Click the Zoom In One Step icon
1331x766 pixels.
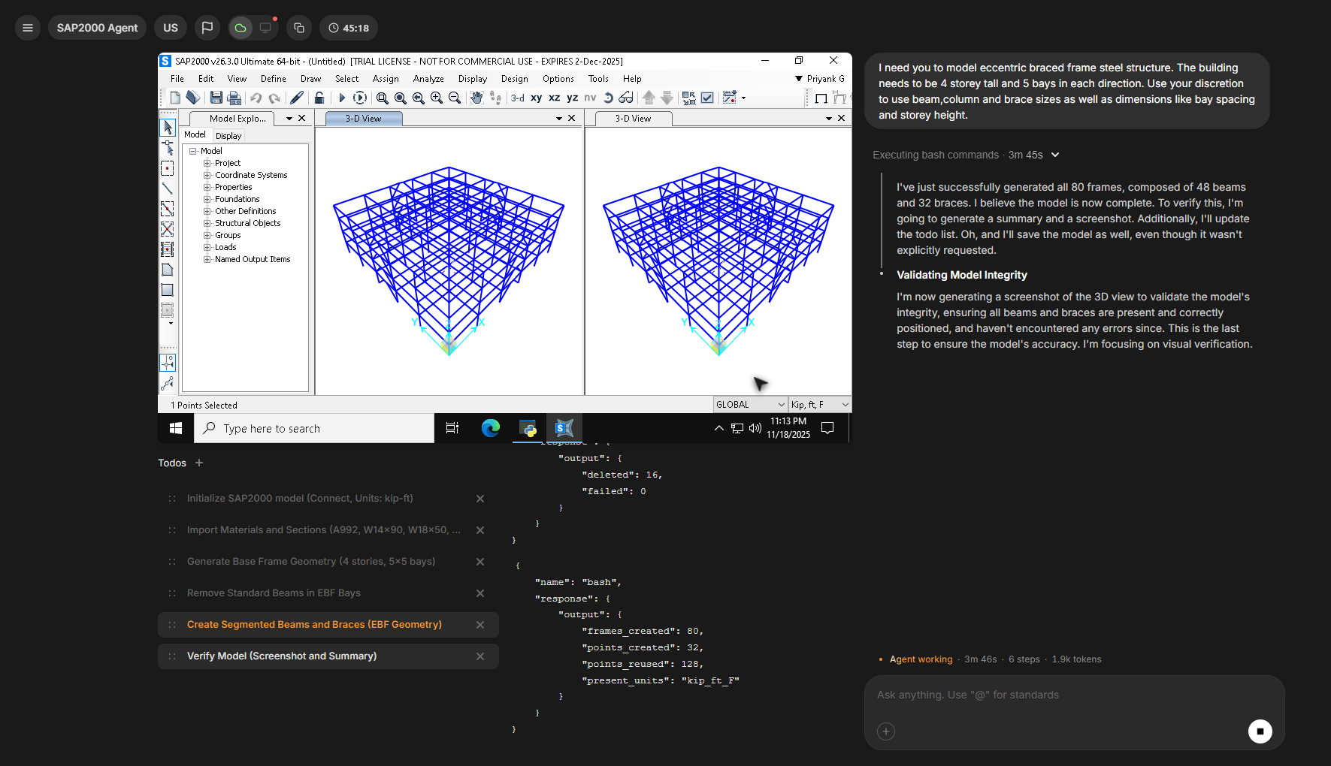point(437,98)
